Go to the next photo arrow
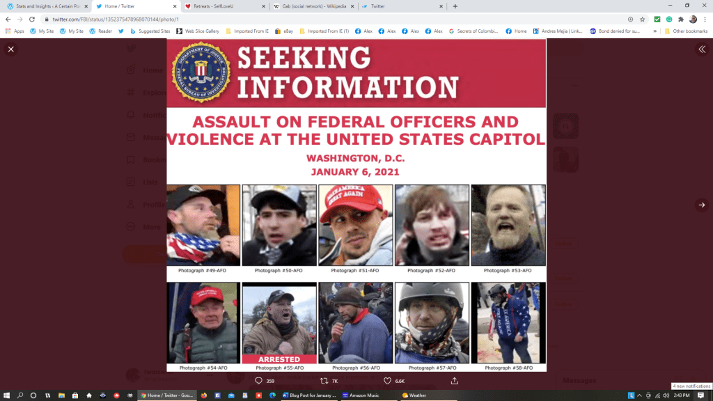The height and width of the screenshot is (401, 713). click(x=701, y=205)
